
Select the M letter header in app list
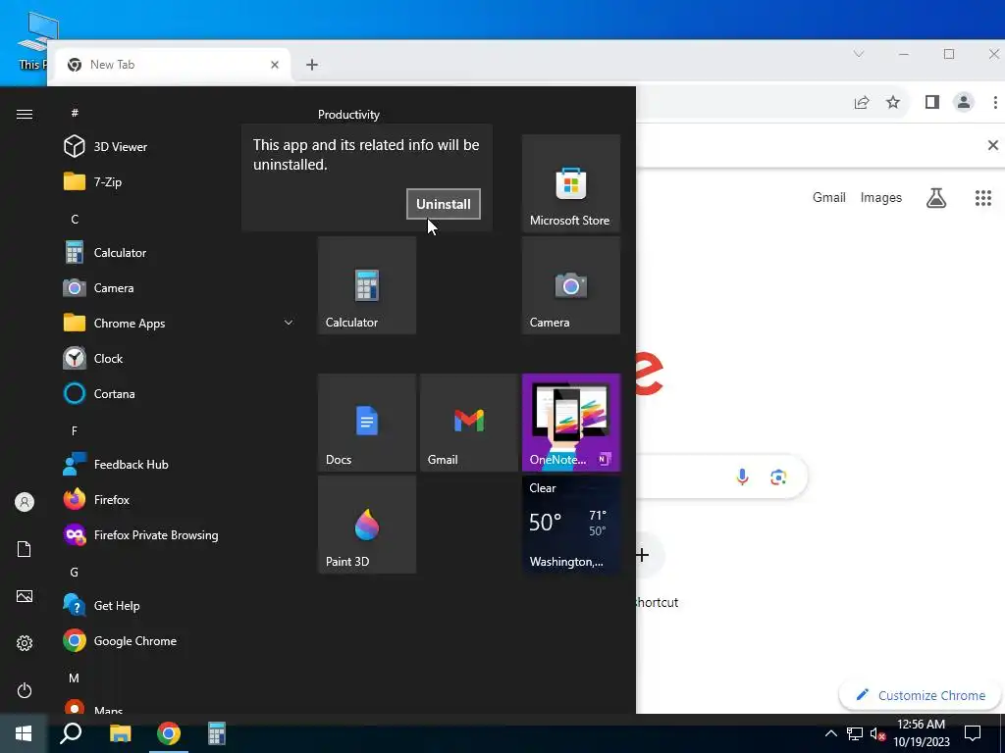pyautogui.click(x=75, y=678)
